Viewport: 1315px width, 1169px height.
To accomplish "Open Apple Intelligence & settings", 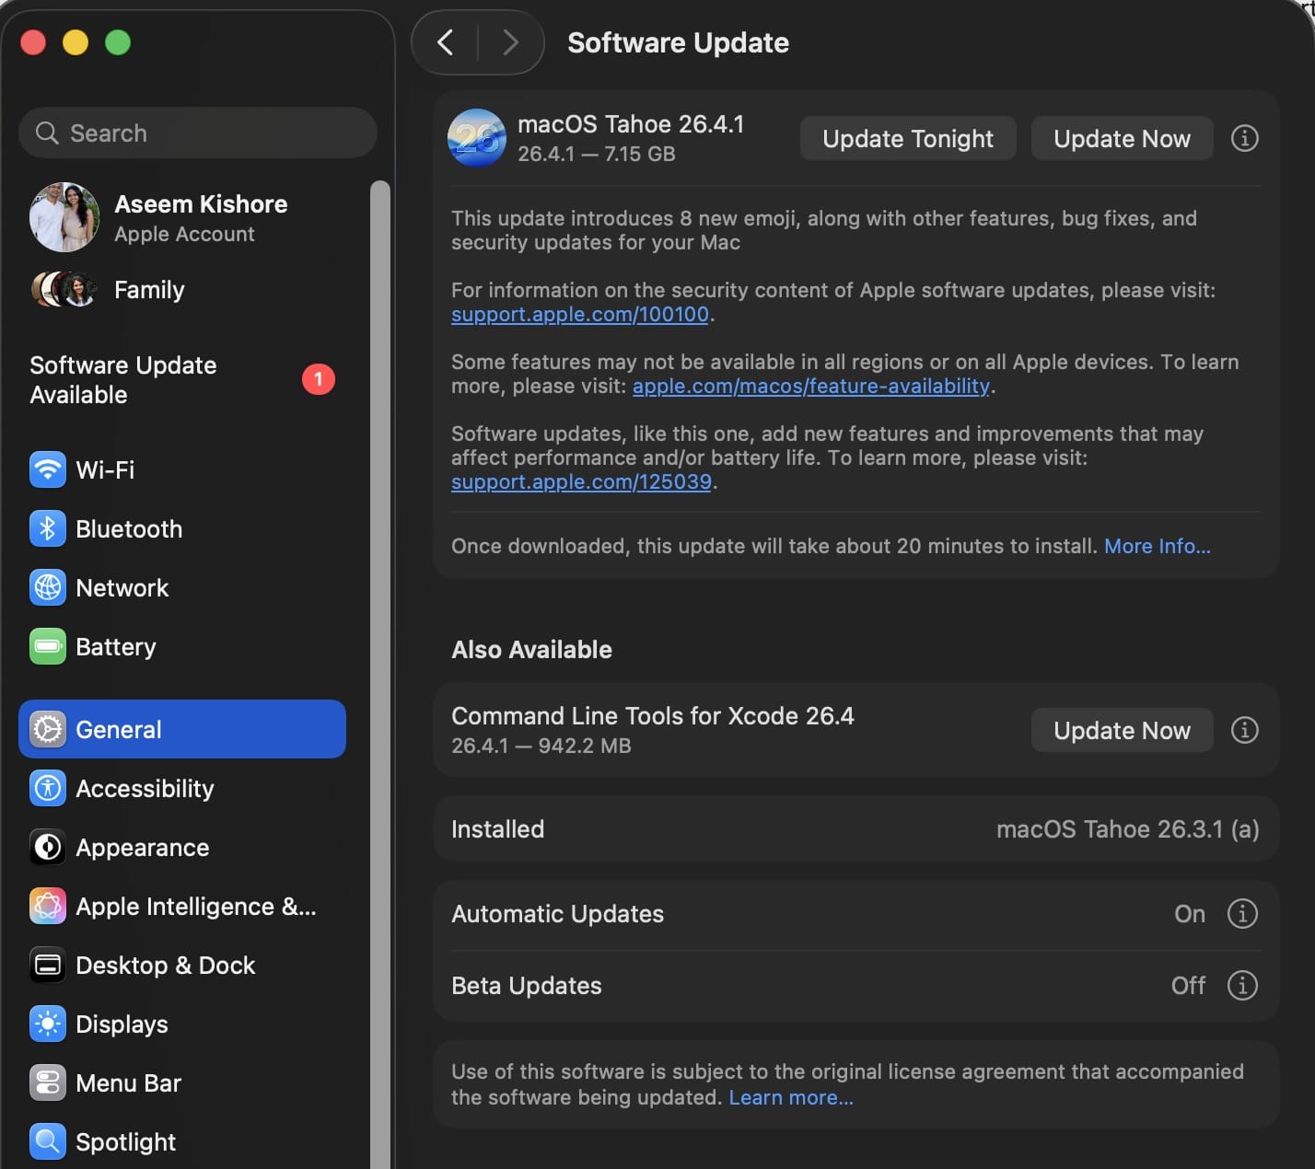I will pos(182,906).
